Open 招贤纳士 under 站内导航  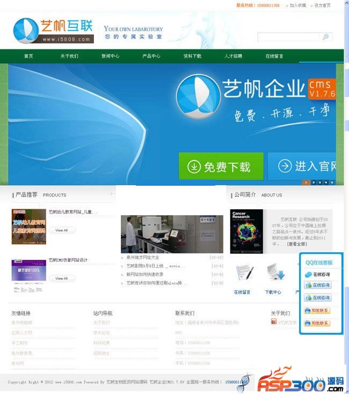coord(102,353)
